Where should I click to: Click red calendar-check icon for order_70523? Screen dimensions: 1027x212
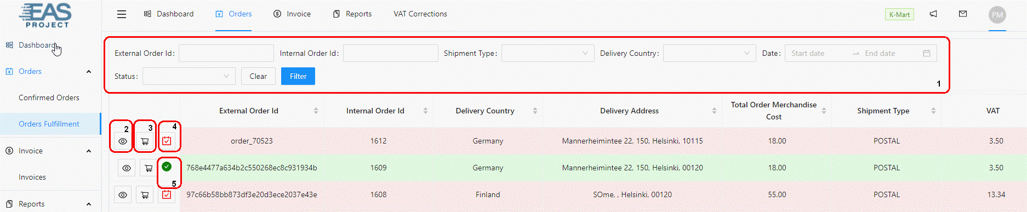pyautogui.click(x=167, y=141)
